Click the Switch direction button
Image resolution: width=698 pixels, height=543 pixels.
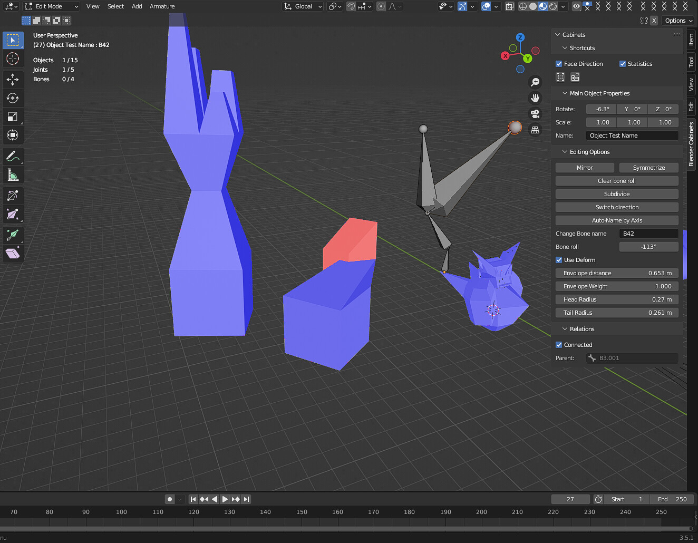617,207
